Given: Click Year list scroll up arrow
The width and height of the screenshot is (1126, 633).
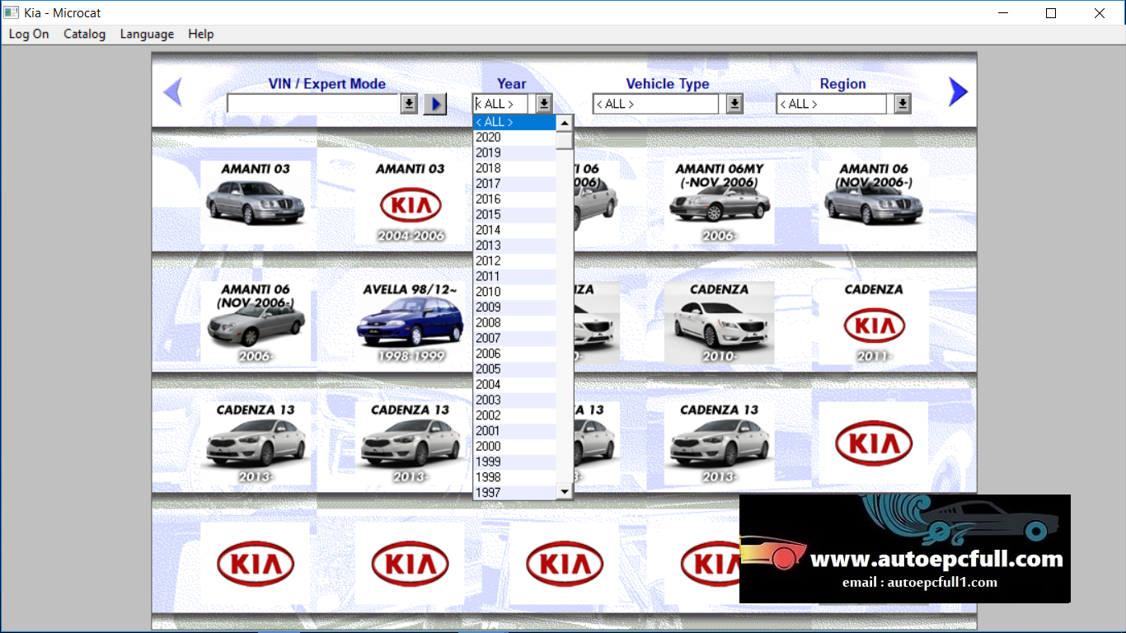Looking at the screenshot, I should [x=565, y=123].
